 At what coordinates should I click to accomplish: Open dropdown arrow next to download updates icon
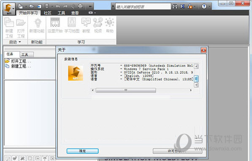pyautogui.click(x=195, y=7)
